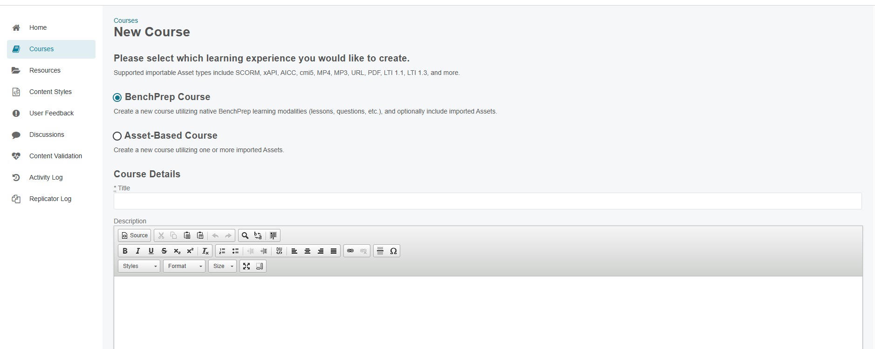This screenshot has width=875, height=349.
Task: Select the BenchPrep Course radio button
Action: click(x=117, y=97)
